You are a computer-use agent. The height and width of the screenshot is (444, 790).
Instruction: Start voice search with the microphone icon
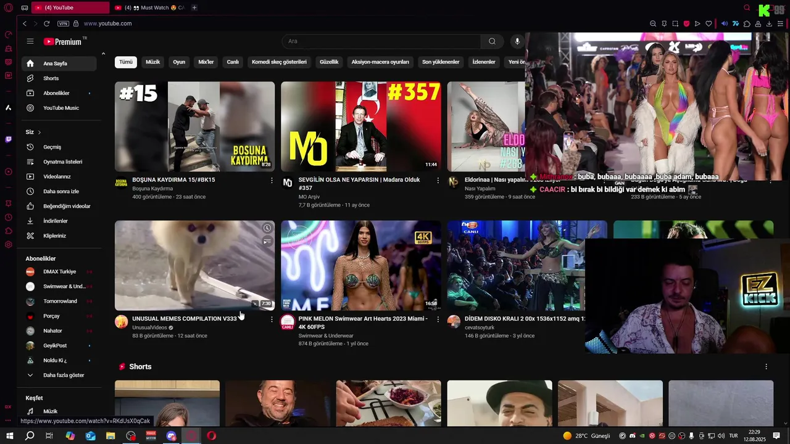(517, 41)
